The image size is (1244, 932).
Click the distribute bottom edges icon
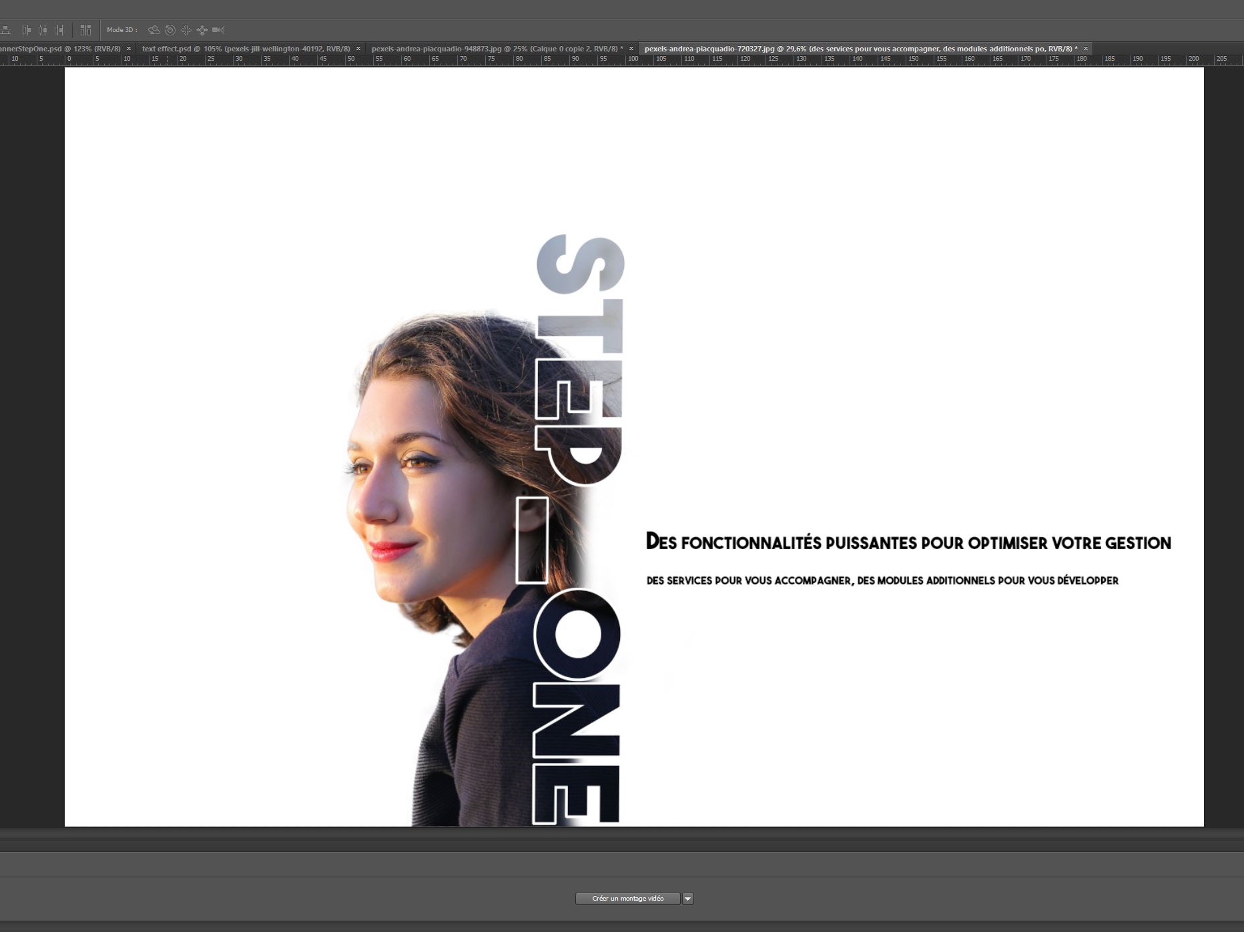5,30
